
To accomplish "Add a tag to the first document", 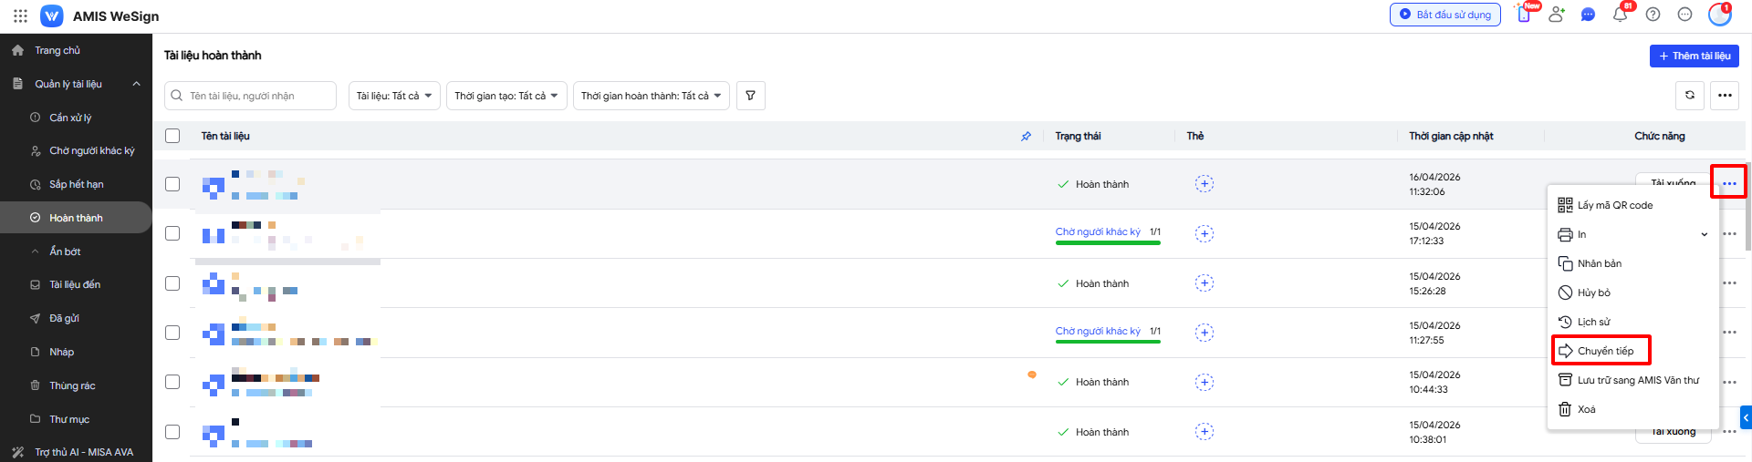I will click(1204, 184).
